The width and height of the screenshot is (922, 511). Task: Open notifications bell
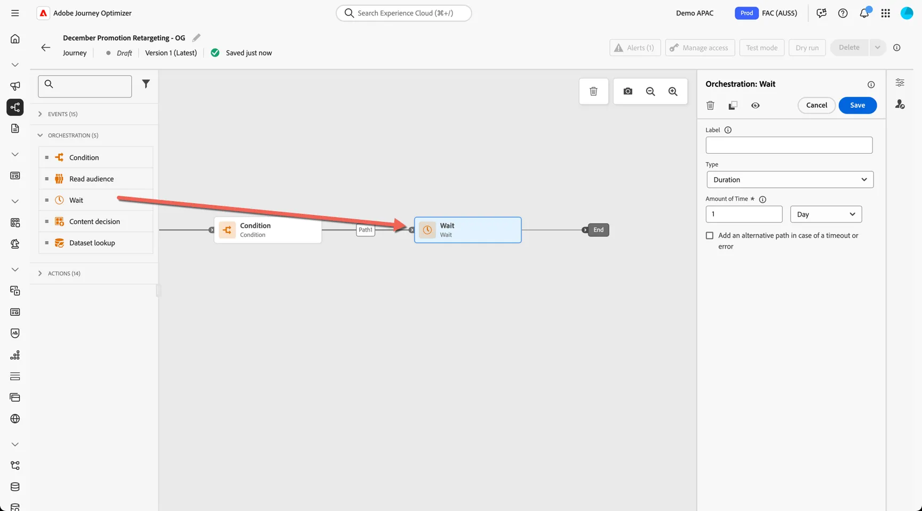(864, 13)
